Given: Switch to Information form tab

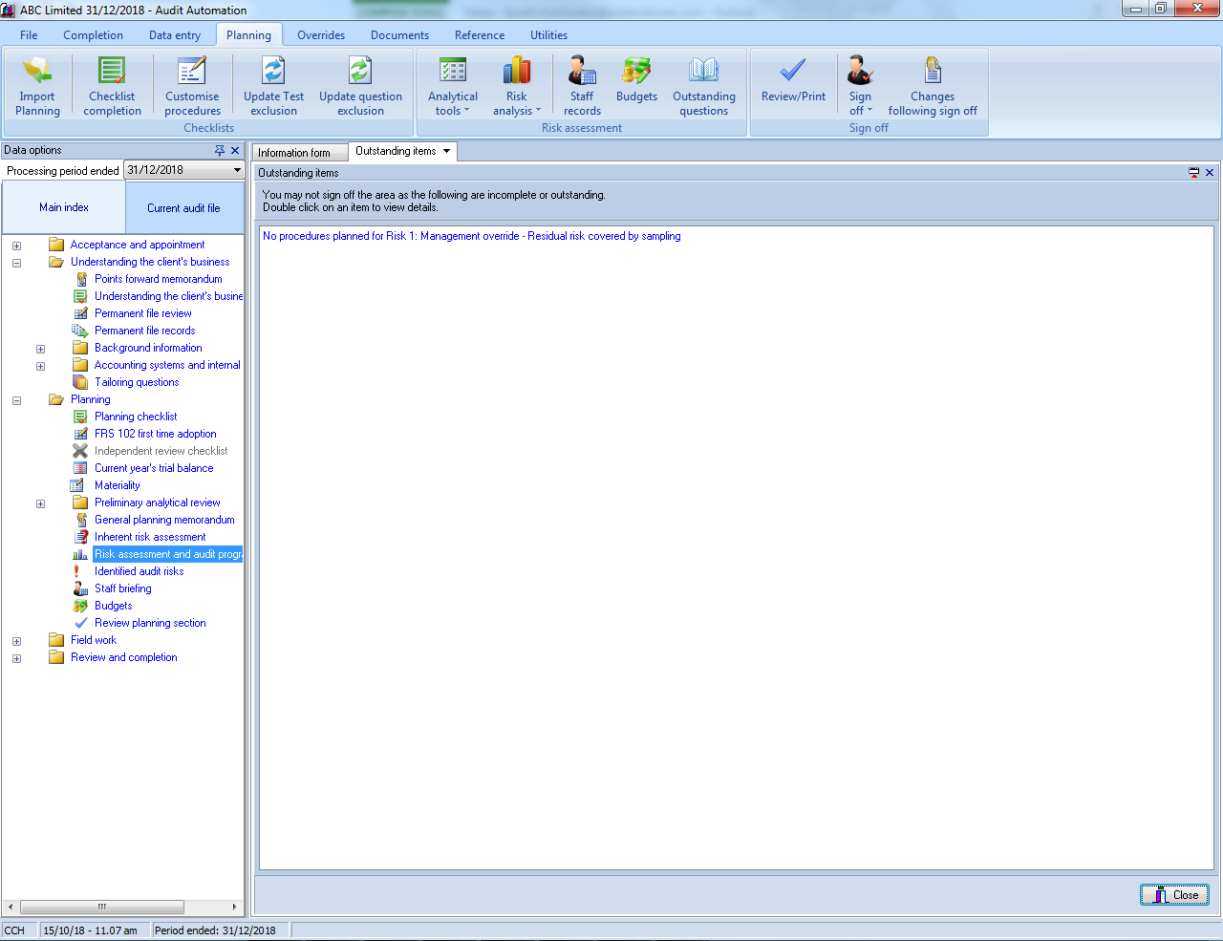Looking at the screenshot, I should click(x=294, y=153).
